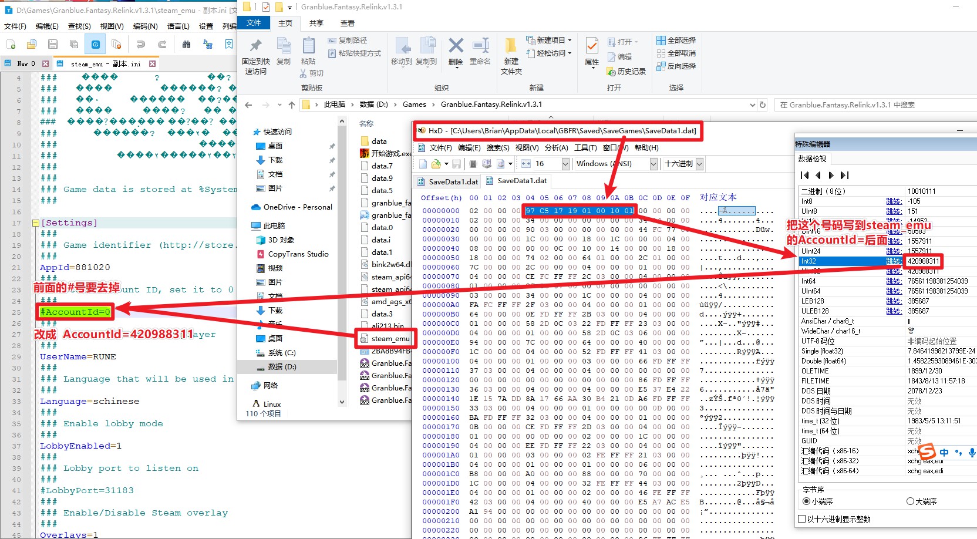Click column width adjust icon in HxD toolbar
Viewport: 977px width, 539px height.
tap(526, 163)
